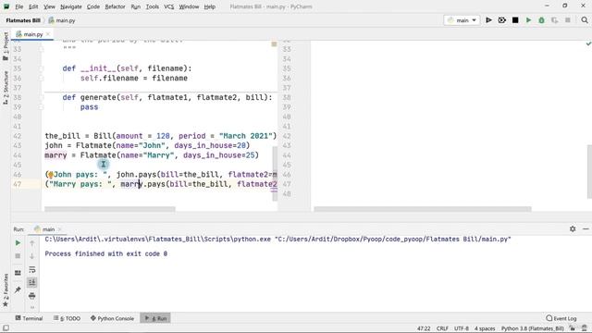Close the main.py editor tab

click(48, 34)
